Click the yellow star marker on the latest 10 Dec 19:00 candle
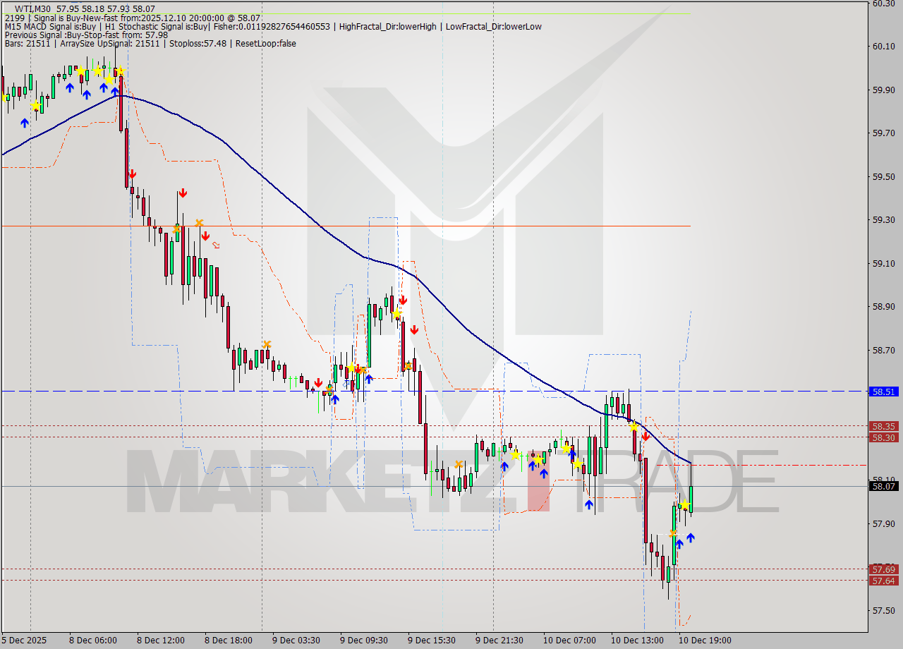The width and height of the screenshot is (903, 649). tap(685, 504)
